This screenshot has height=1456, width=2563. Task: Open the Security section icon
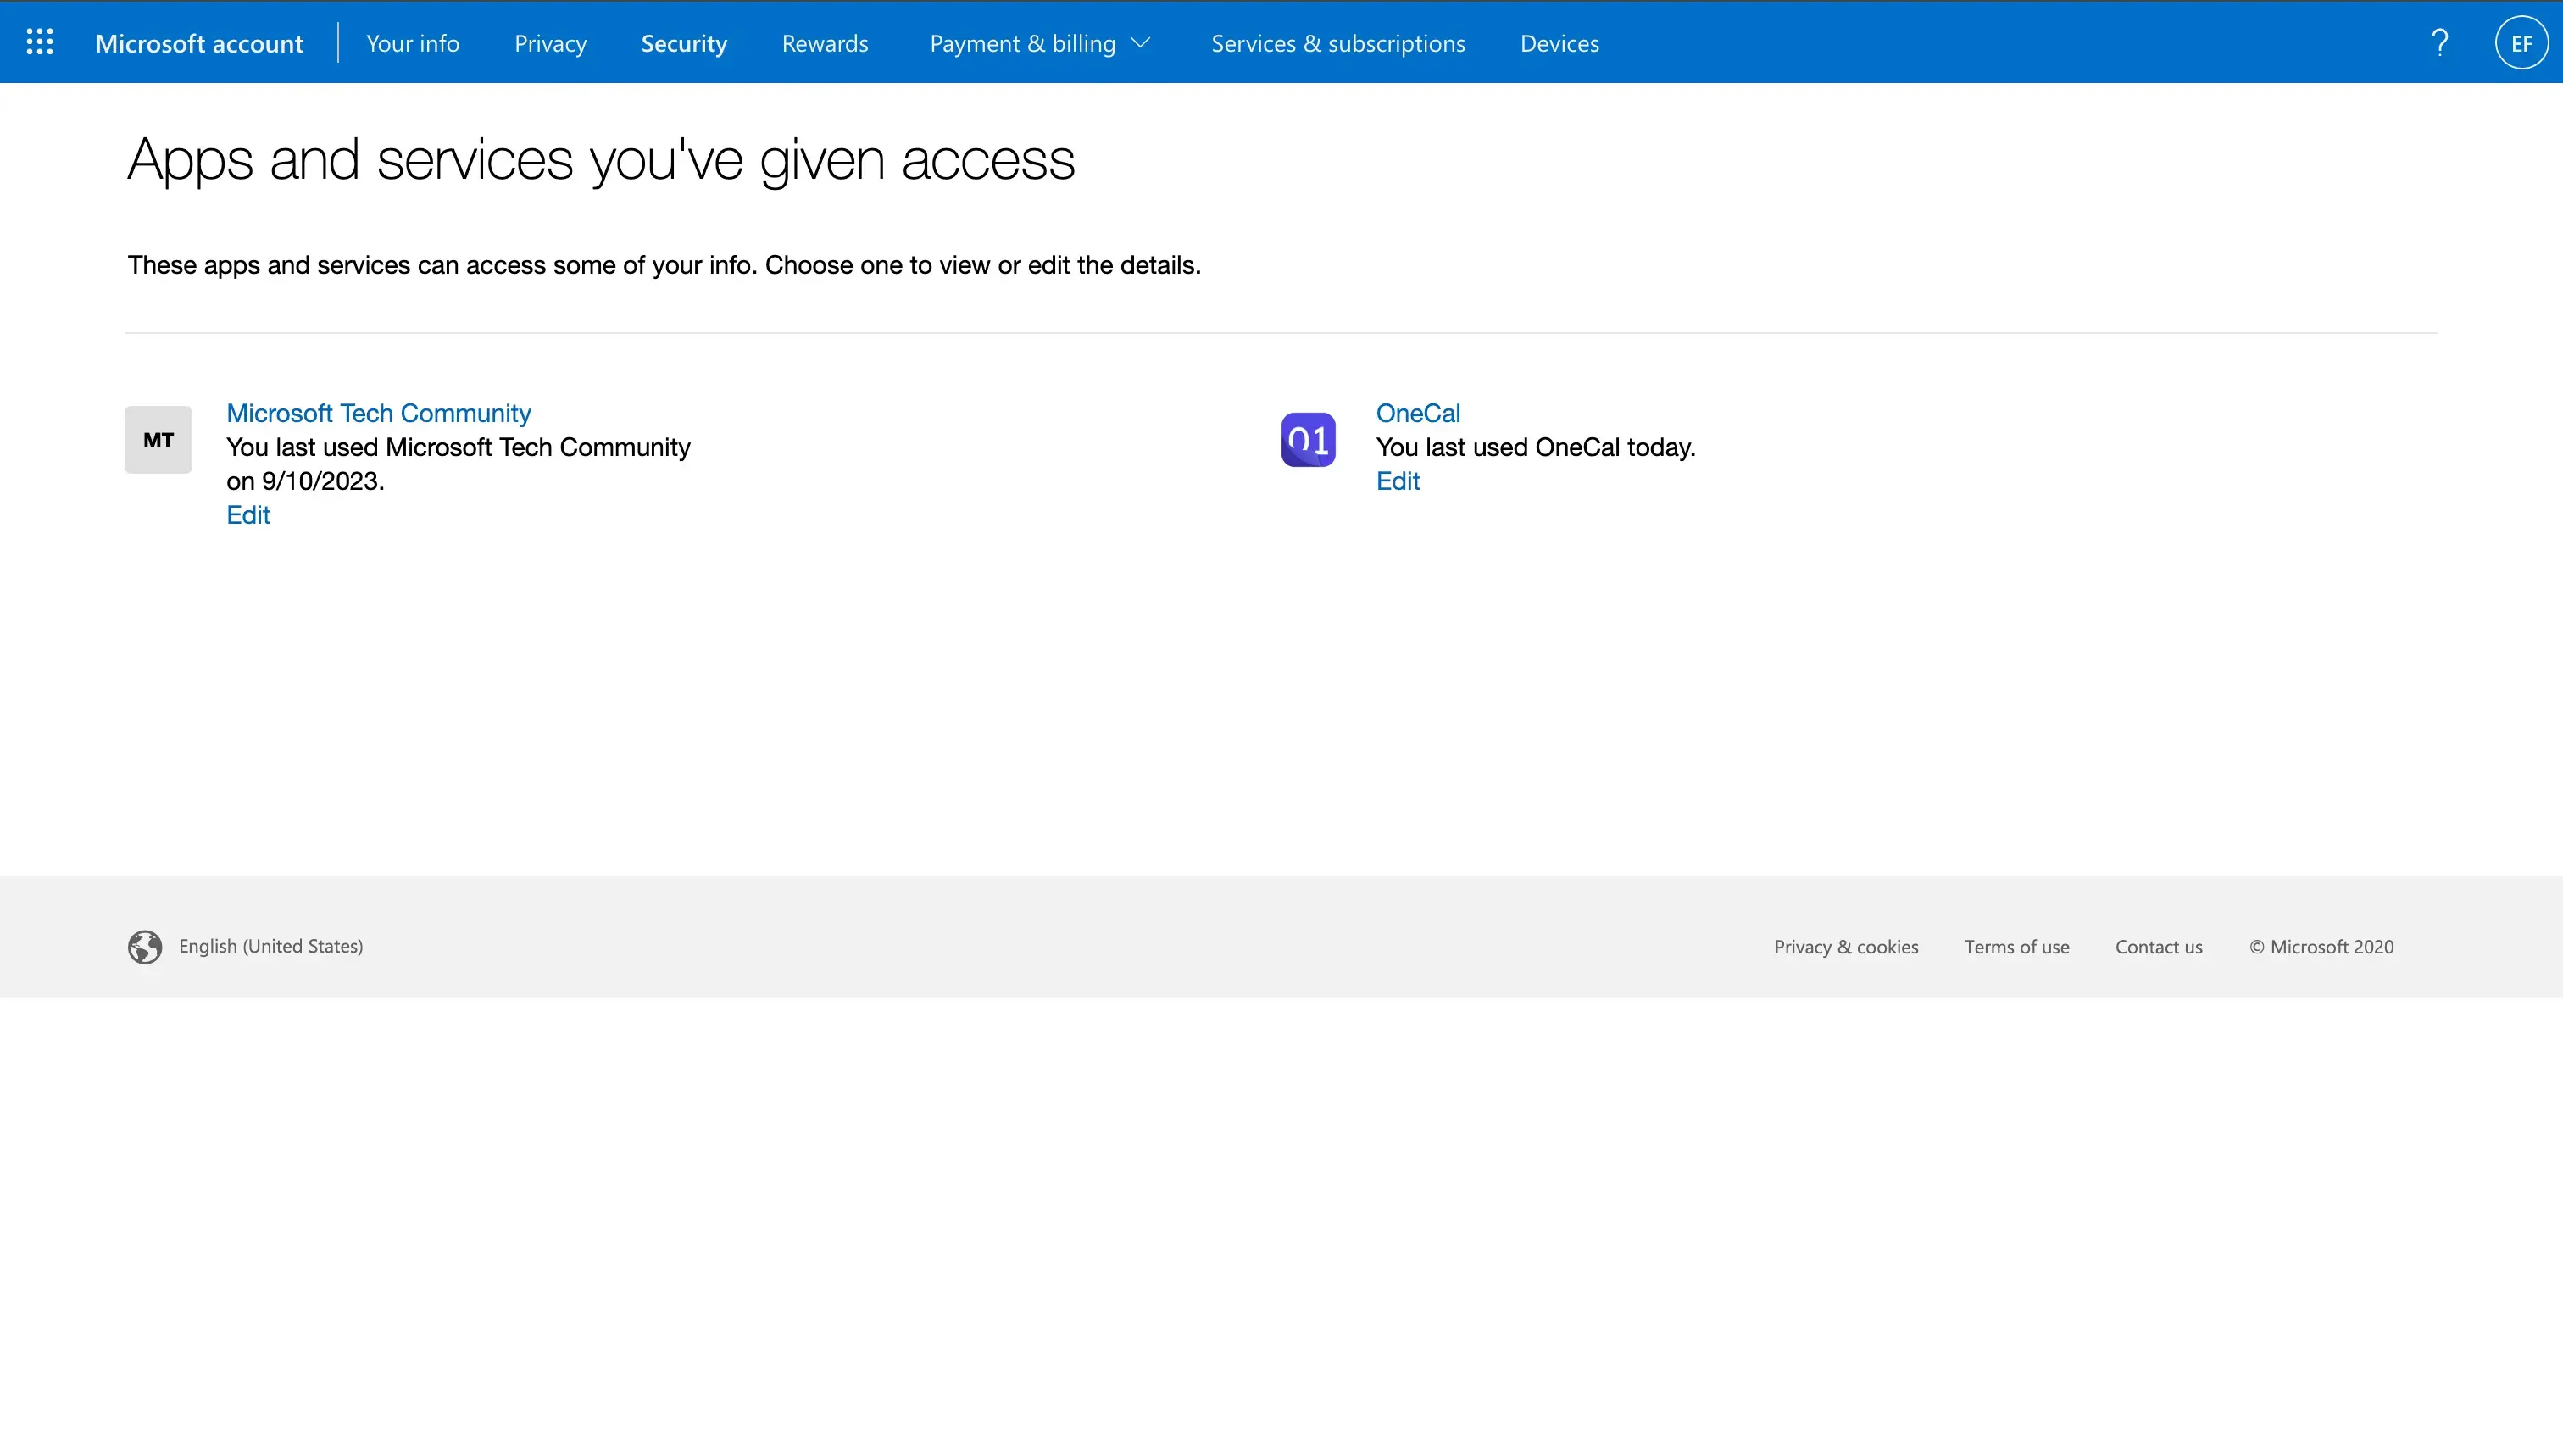[683, 42]
